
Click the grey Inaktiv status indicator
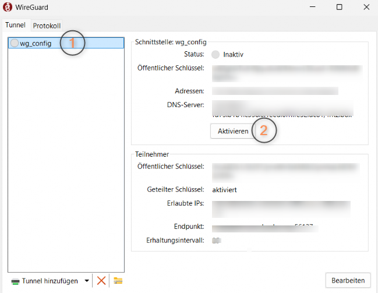tap(216, 55)
